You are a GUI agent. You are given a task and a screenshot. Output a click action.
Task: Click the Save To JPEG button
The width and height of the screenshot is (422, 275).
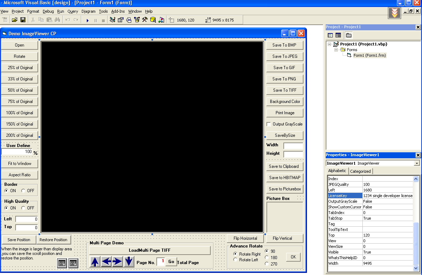click(284, 56)
